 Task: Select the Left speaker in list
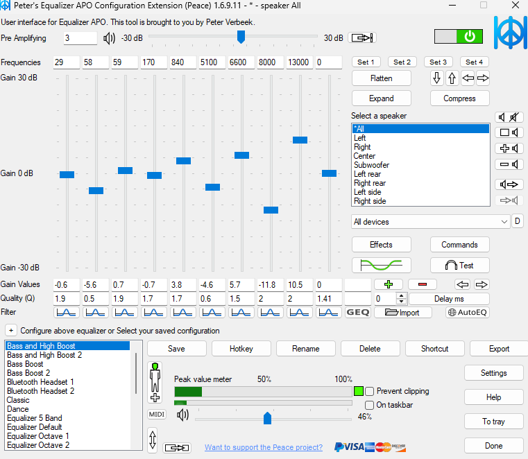coord(420,138)
